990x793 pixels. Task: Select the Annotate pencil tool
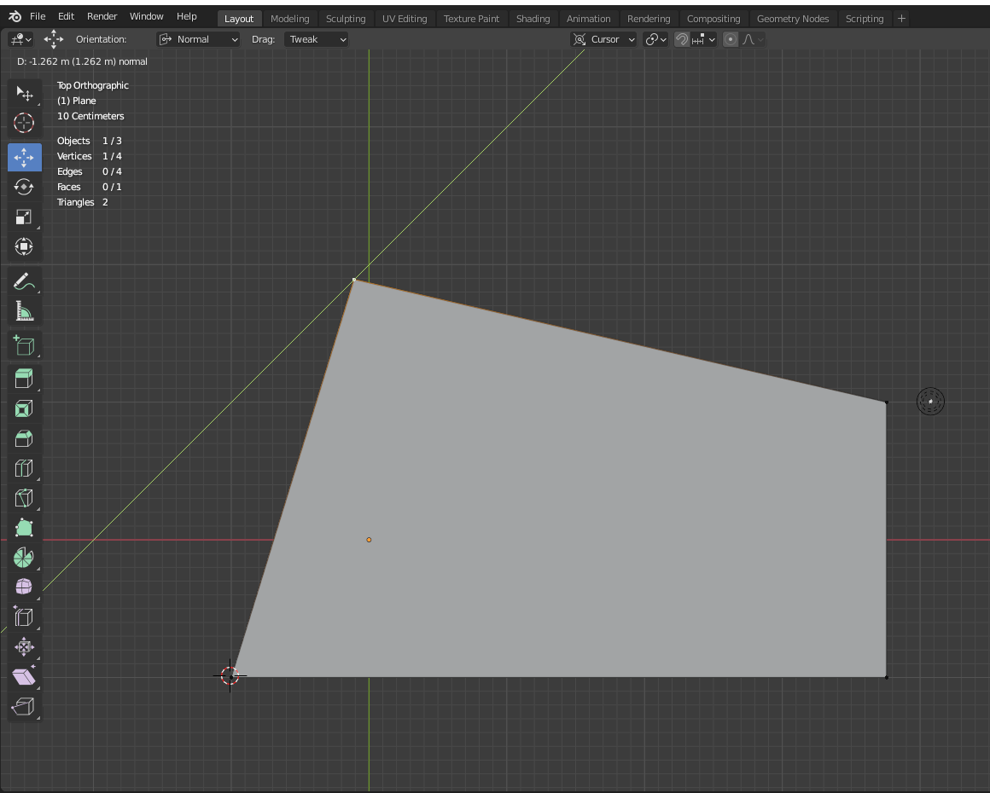(24, 281)
